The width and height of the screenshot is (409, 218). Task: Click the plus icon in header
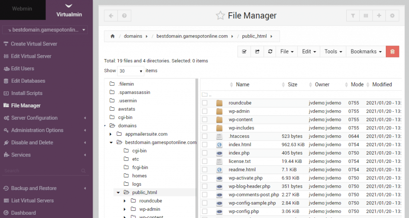[x=379, y=16]
